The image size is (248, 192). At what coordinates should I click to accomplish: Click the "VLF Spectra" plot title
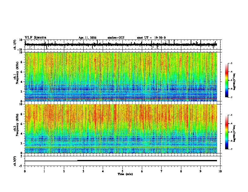click(35, 38)
